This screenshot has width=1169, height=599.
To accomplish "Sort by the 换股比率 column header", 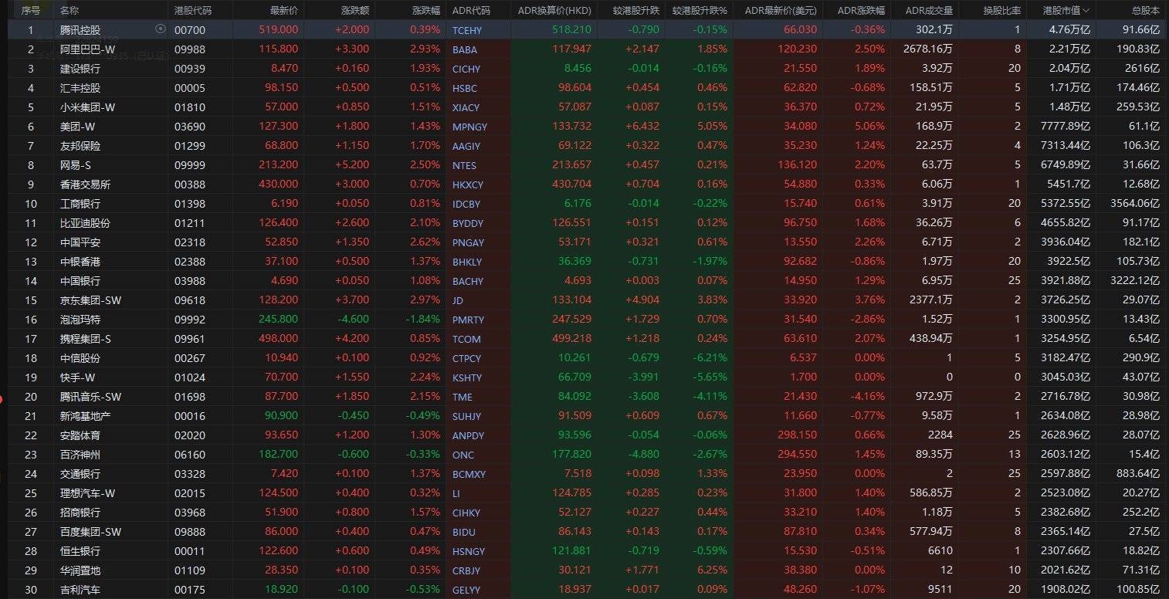I will point(1001,11).
